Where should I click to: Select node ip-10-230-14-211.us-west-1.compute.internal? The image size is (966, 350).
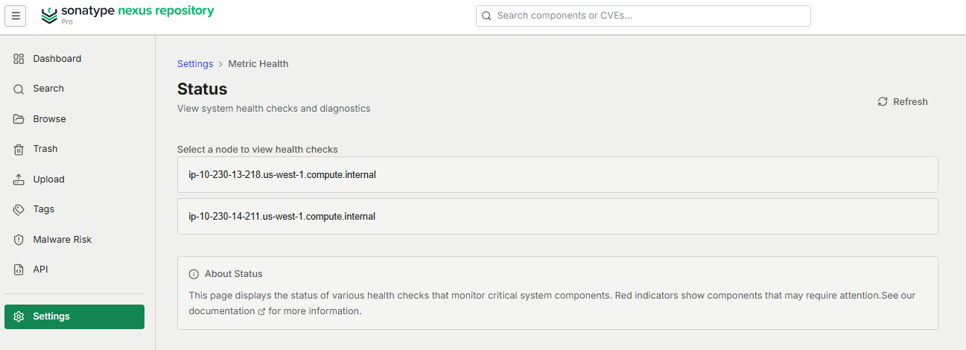[x=557, y=217]
